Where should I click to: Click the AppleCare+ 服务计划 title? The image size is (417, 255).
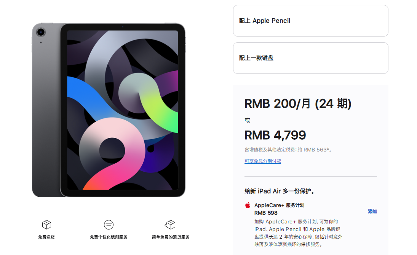click(279, 205)
